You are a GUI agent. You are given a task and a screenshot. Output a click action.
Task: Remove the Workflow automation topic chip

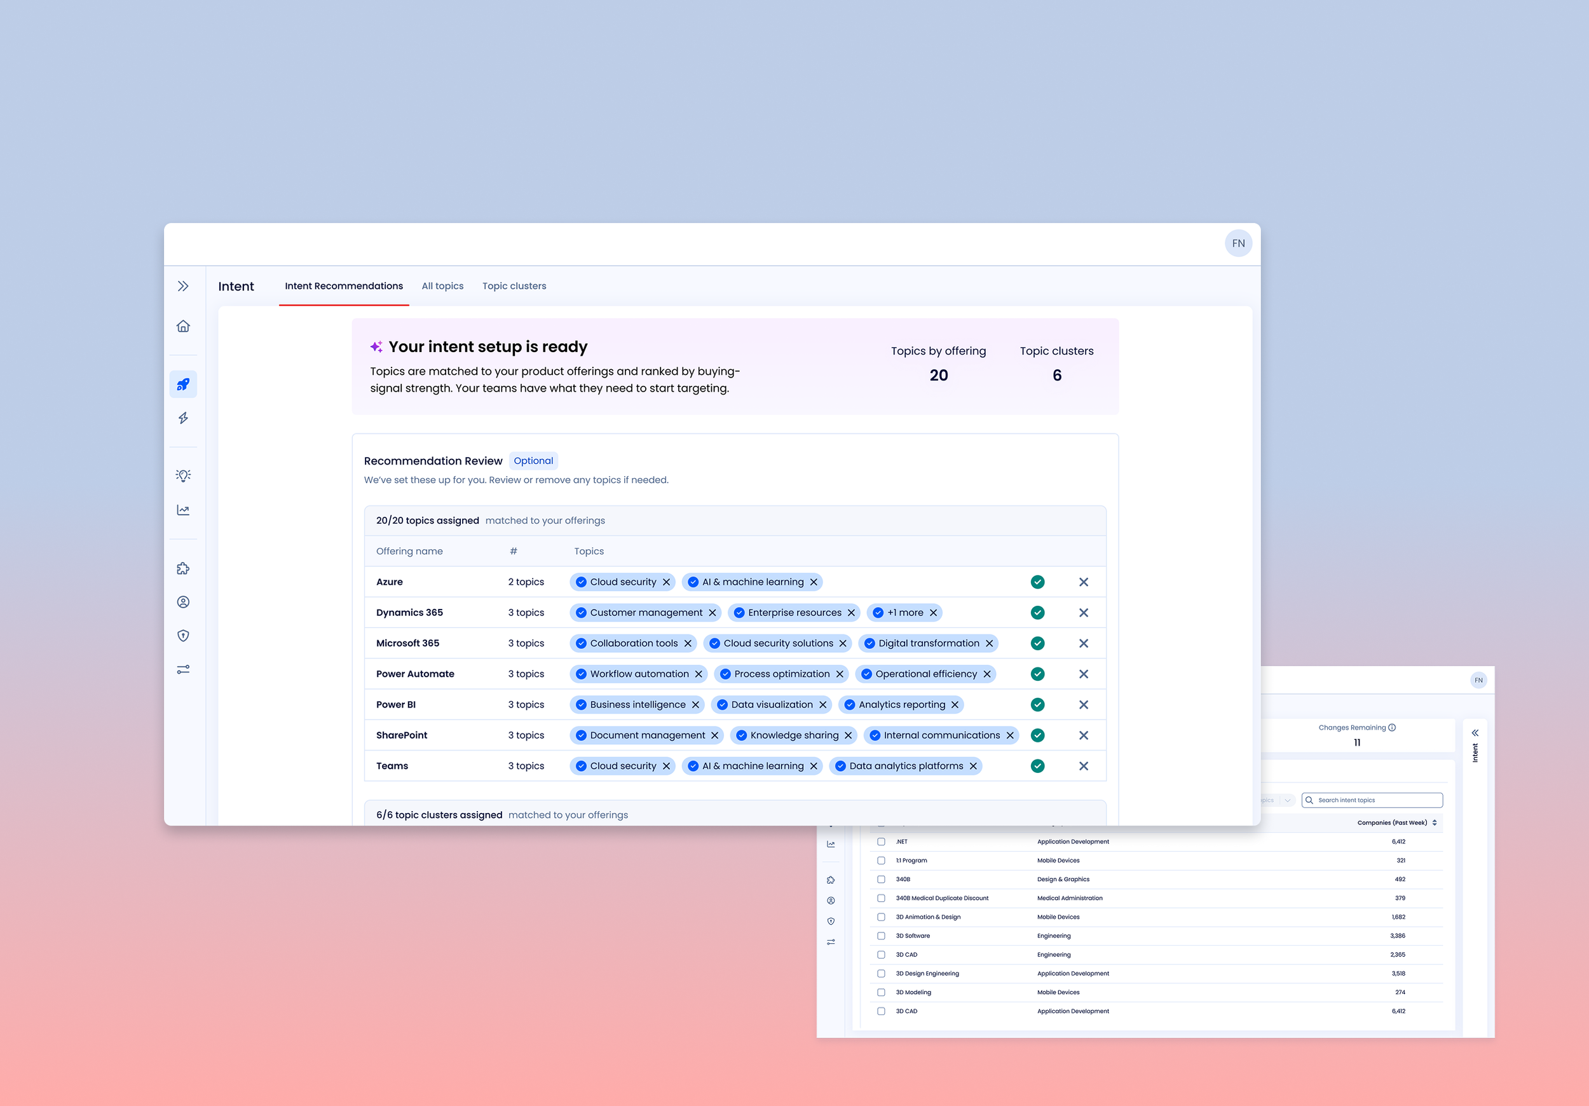pyautogui.click(x=699, y=674)
